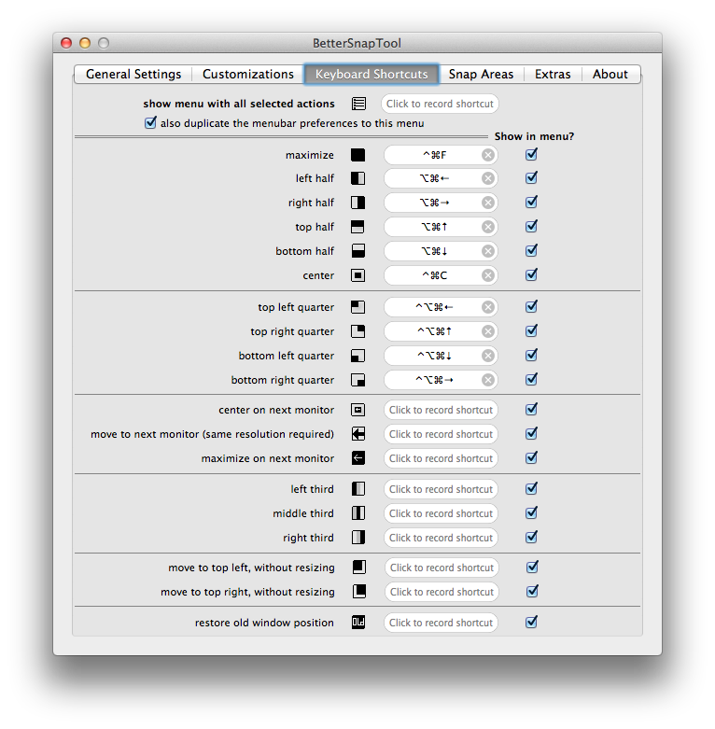Uncheck show in menu for maximize
This screenshot has height=729, width=715.
point(531,154)
